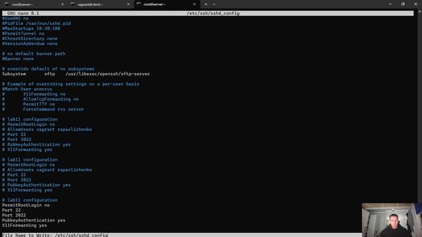Click the /etc/ssh/sshd_config nano title bar
422x237 pixels.
tap(208, 13)
